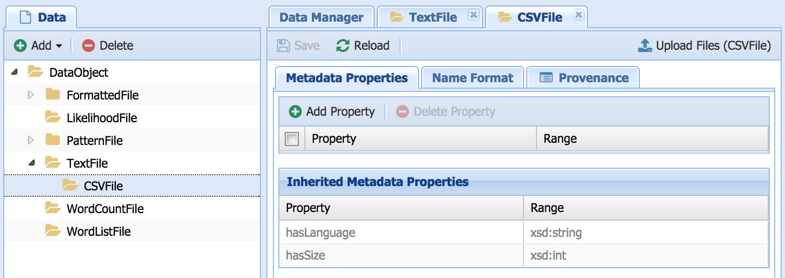Click the WordCountFile folder icon
The height and width of the screenshot is (278, 785).
coord(53,208)
